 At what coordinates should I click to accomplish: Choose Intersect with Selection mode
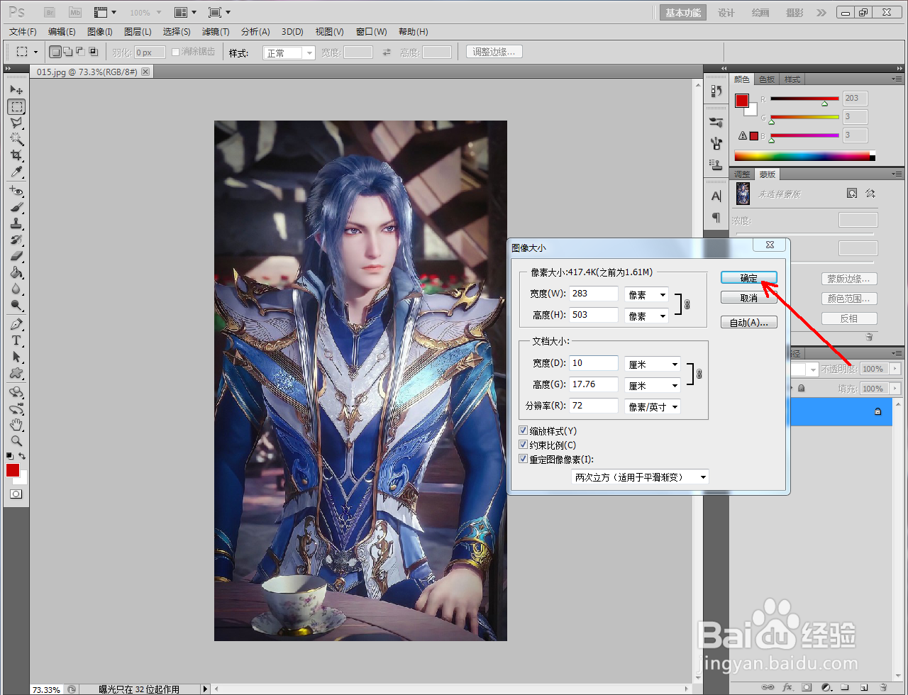coord(93,52)
